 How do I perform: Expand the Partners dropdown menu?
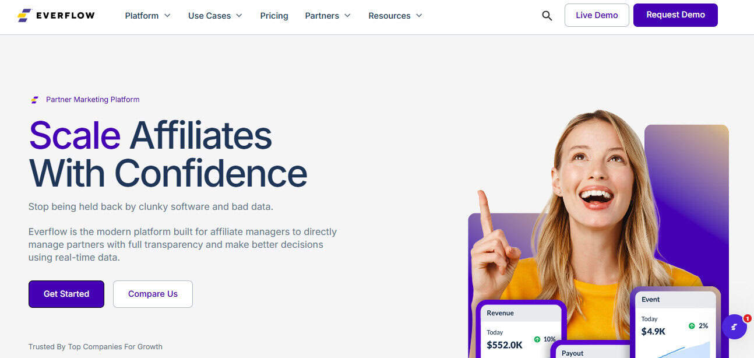[x=327, y=16]
